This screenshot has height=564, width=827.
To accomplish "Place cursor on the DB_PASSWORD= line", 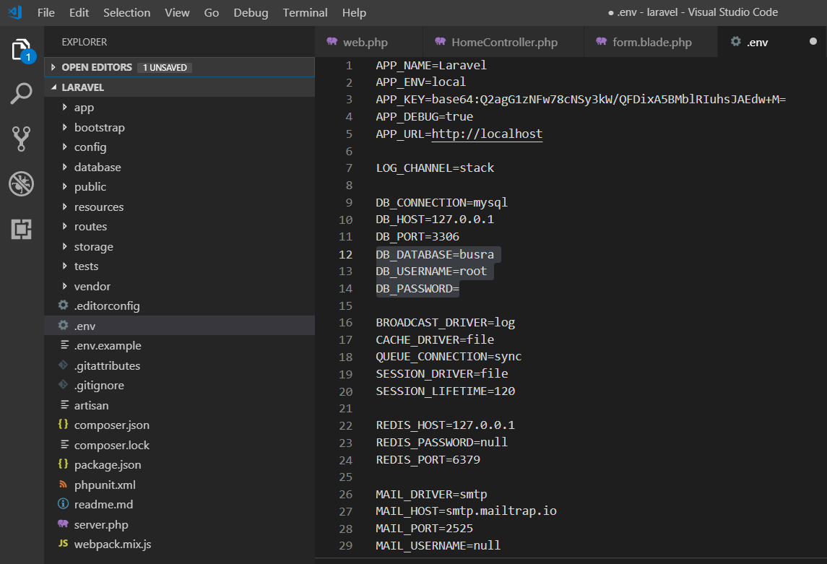I will tap(417, 289).
